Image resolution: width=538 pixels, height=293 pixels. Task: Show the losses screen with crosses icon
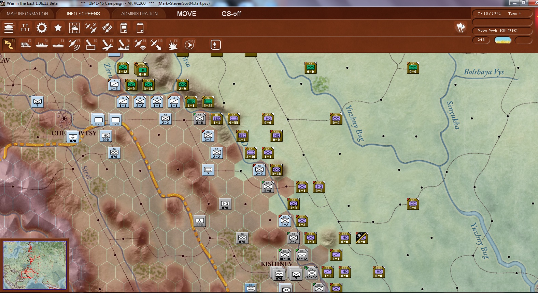pyautogui.click(x=25, y=28)
